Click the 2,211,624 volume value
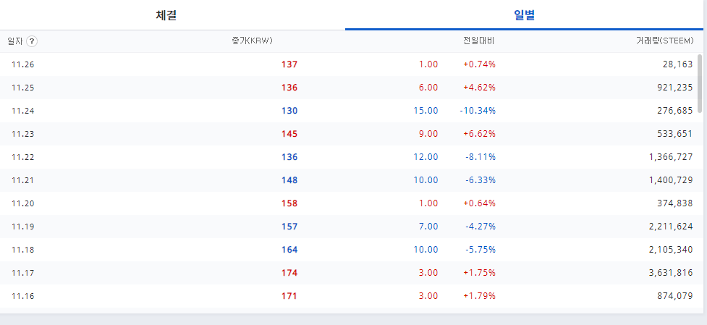This screenshot has width=707, height=325. pos(671,227)
